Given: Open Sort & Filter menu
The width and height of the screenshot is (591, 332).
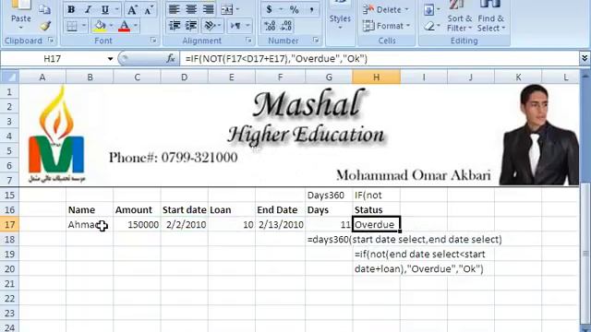Looking at the screenshot, I should coord(459,18).
